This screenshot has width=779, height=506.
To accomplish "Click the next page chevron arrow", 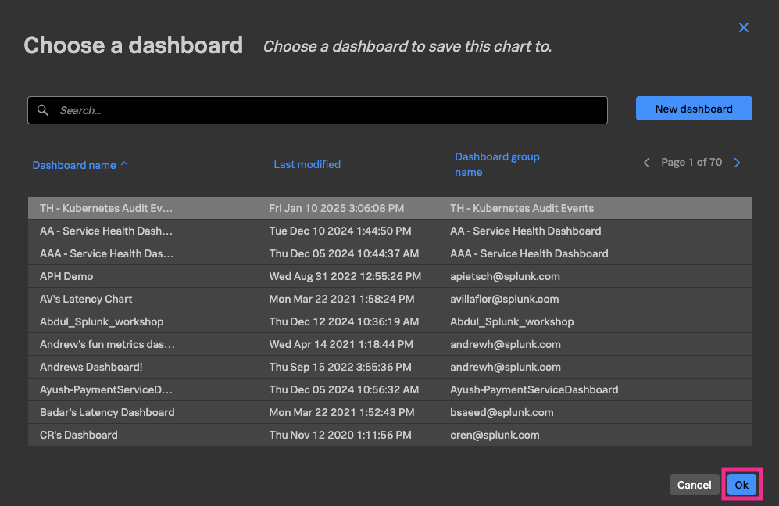I will (737, 162).
